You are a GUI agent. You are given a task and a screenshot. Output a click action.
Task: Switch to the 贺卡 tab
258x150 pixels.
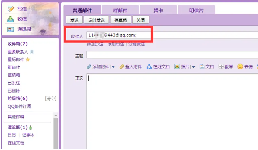click(158, 11)
